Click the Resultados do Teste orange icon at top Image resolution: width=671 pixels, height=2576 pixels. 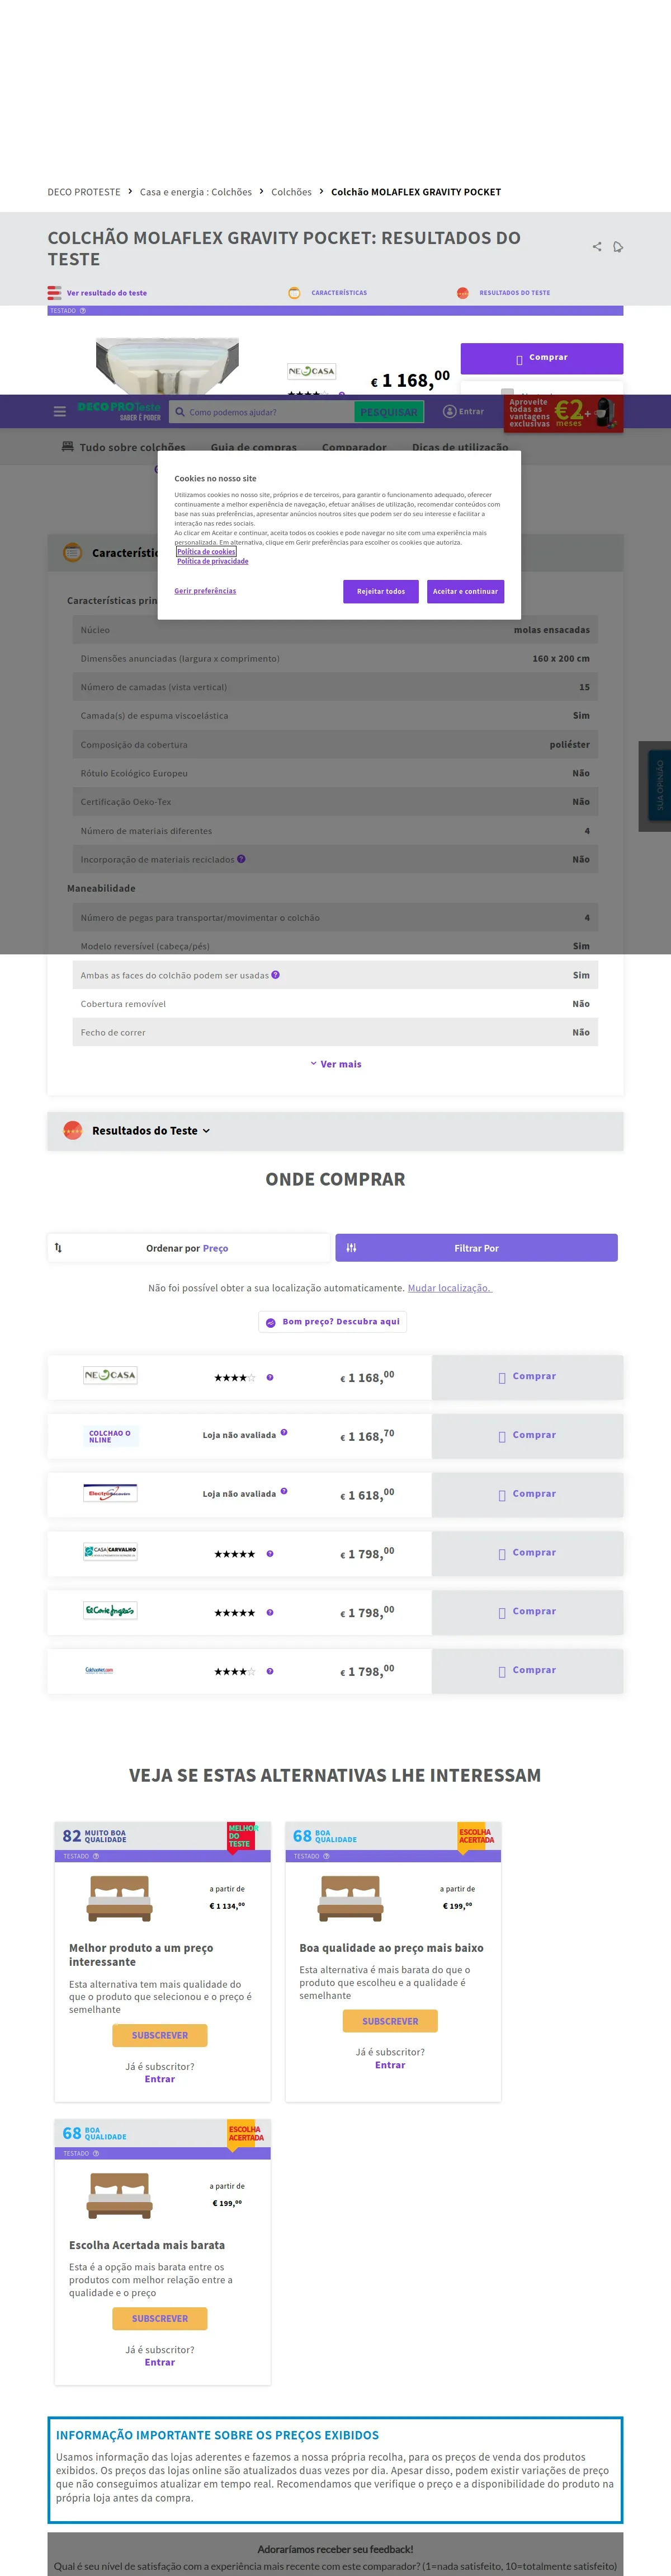click(x=462, y=293)
